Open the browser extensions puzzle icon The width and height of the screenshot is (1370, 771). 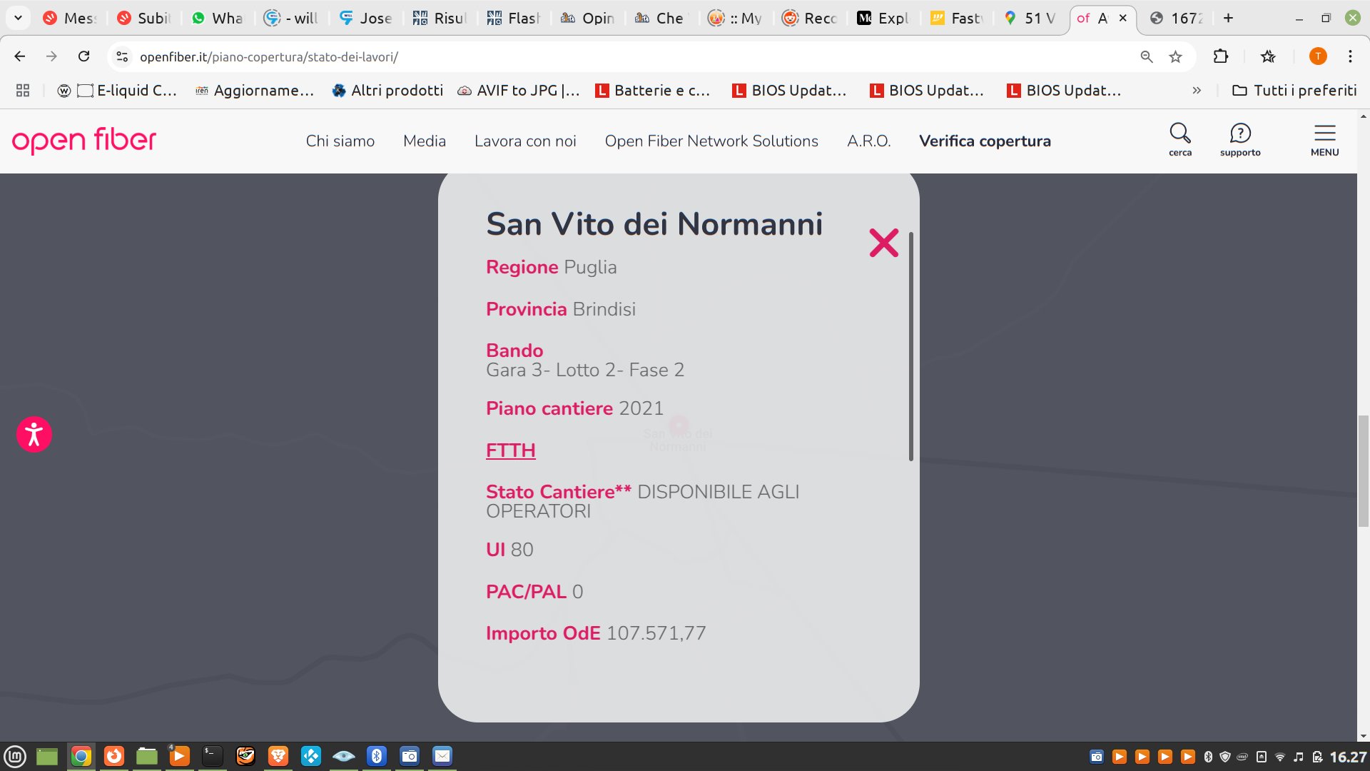[x=1221, y=56]
